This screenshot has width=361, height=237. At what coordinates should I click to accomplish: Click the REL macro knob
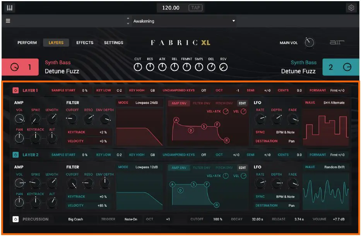tap(174, 67)
